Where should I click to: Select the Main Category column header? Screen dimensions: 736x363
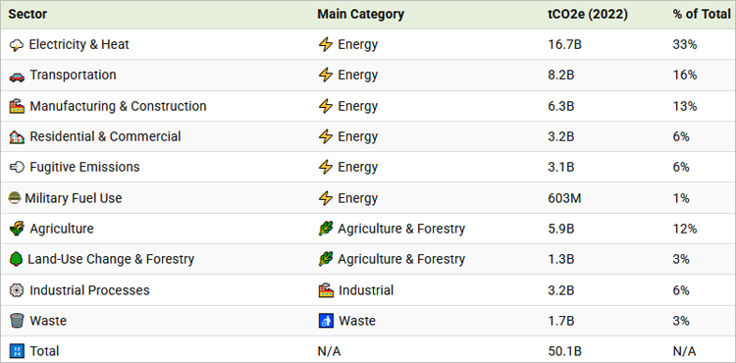pos(360,15)
